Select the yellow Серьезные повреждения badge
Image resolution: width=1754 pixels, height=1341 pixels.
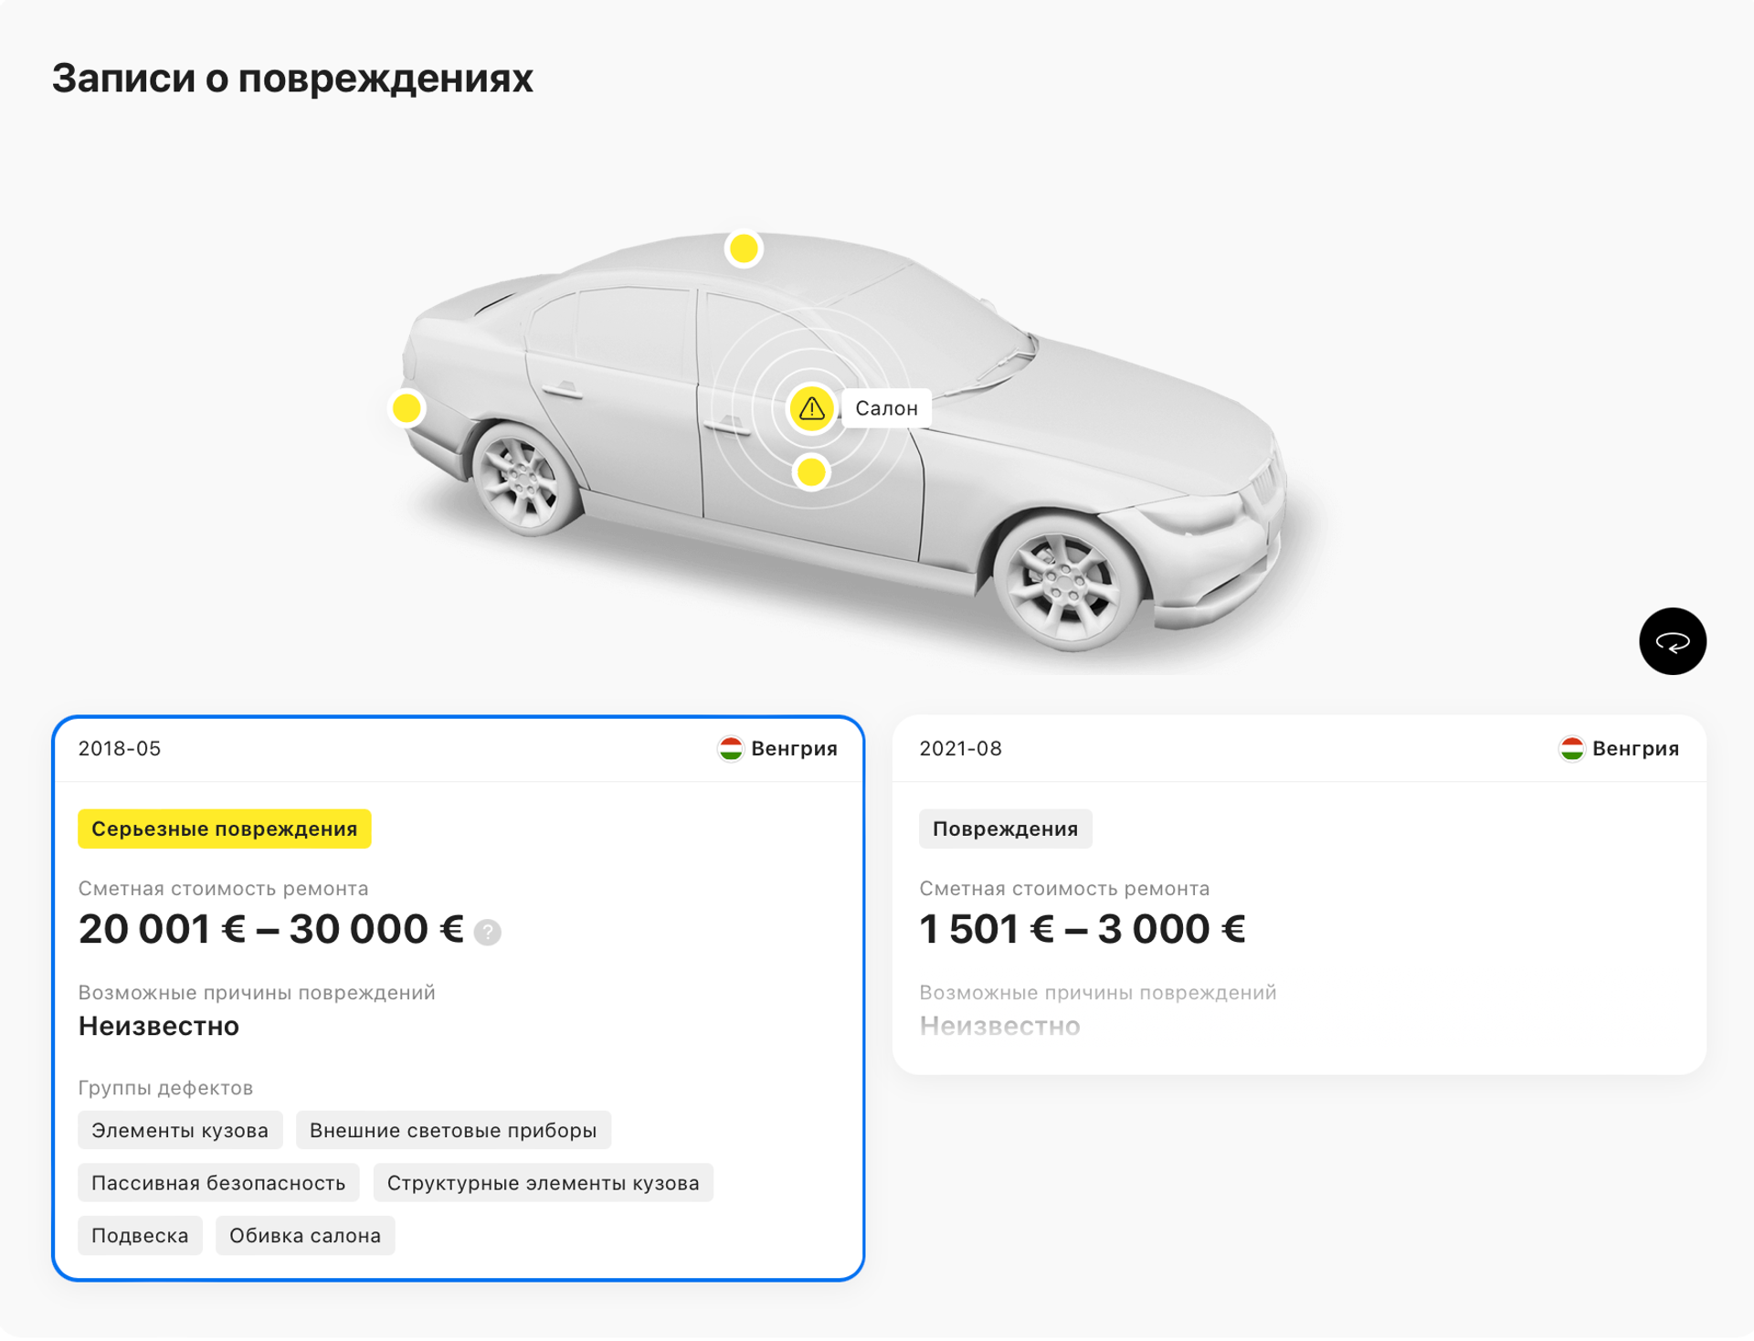tap(225, 829)
